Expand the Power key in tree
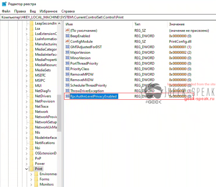This screenshot has height=187, width=216. coord(27,163)
